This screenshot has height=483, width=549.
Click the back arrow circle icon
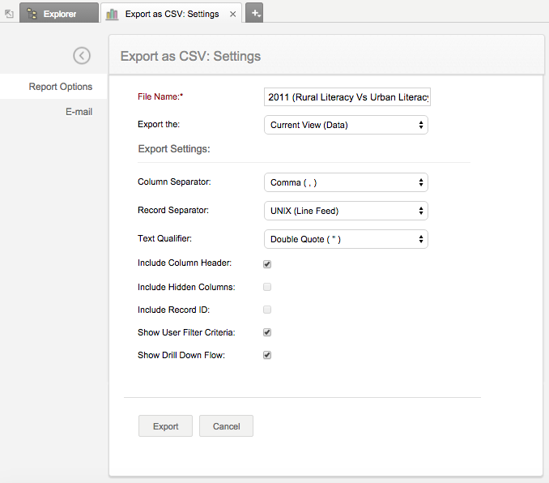pyautogui.click(x=82, y=55)
